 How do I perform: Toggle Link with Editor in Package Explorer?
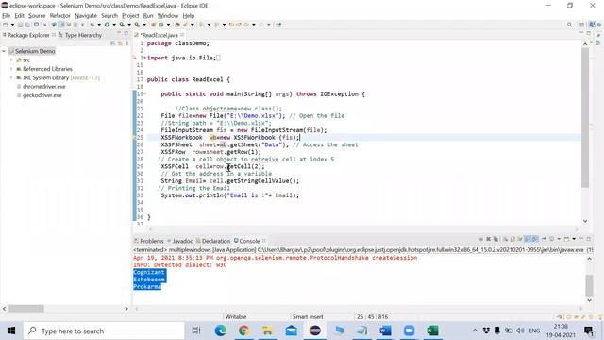[120, 43]
